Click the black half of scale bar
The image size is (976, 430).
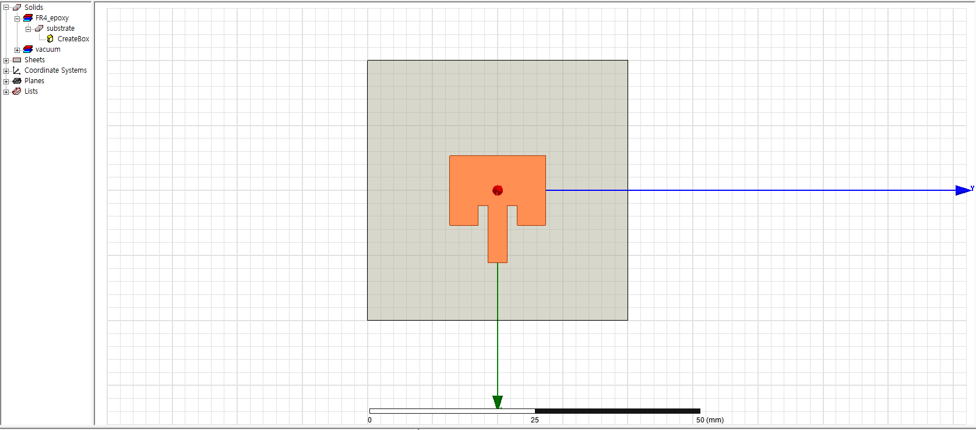point(617,411)
